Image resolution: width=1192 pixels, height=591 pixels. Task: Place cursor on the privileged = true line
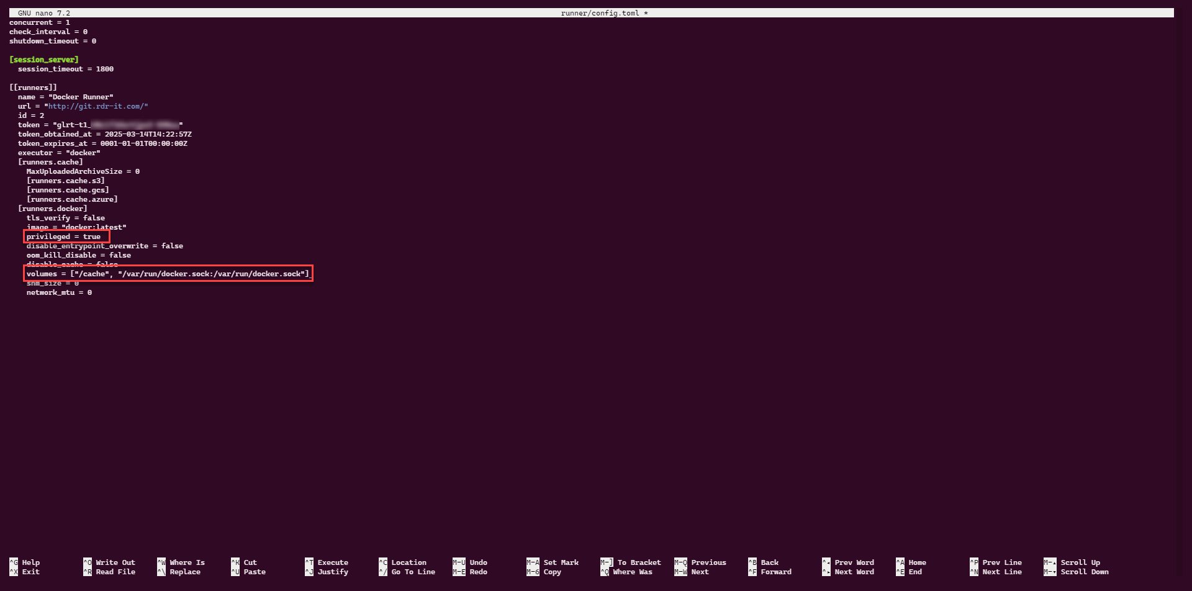[x=63, y=237]
